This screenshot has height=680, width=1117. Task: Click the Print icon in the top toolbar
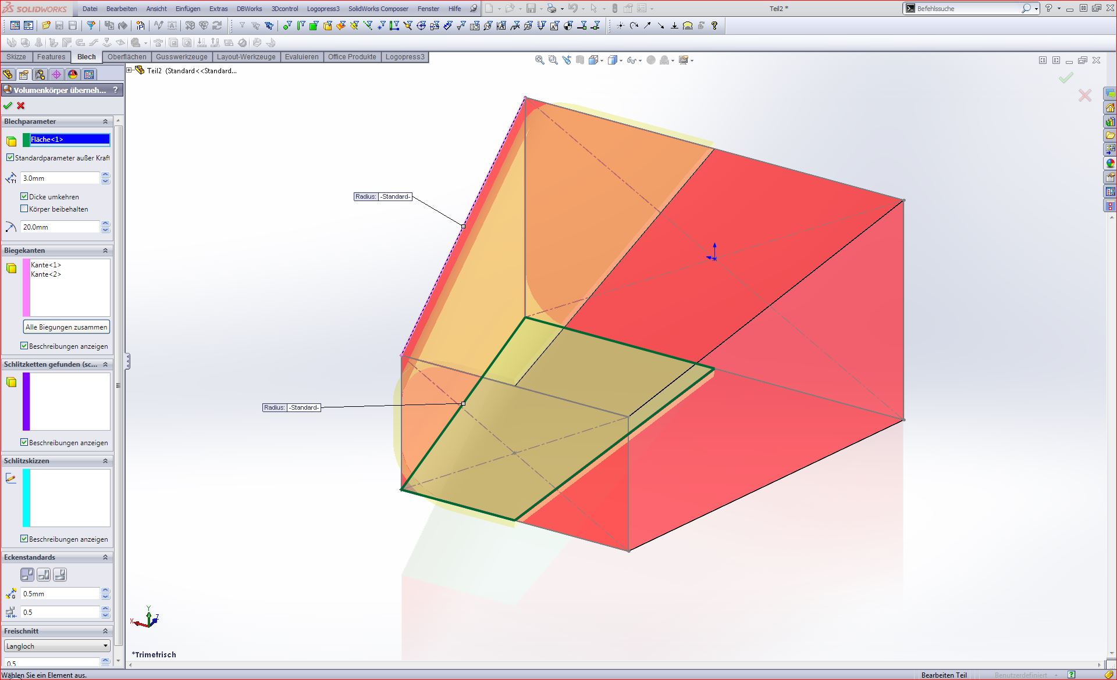(x=552, y=9)
